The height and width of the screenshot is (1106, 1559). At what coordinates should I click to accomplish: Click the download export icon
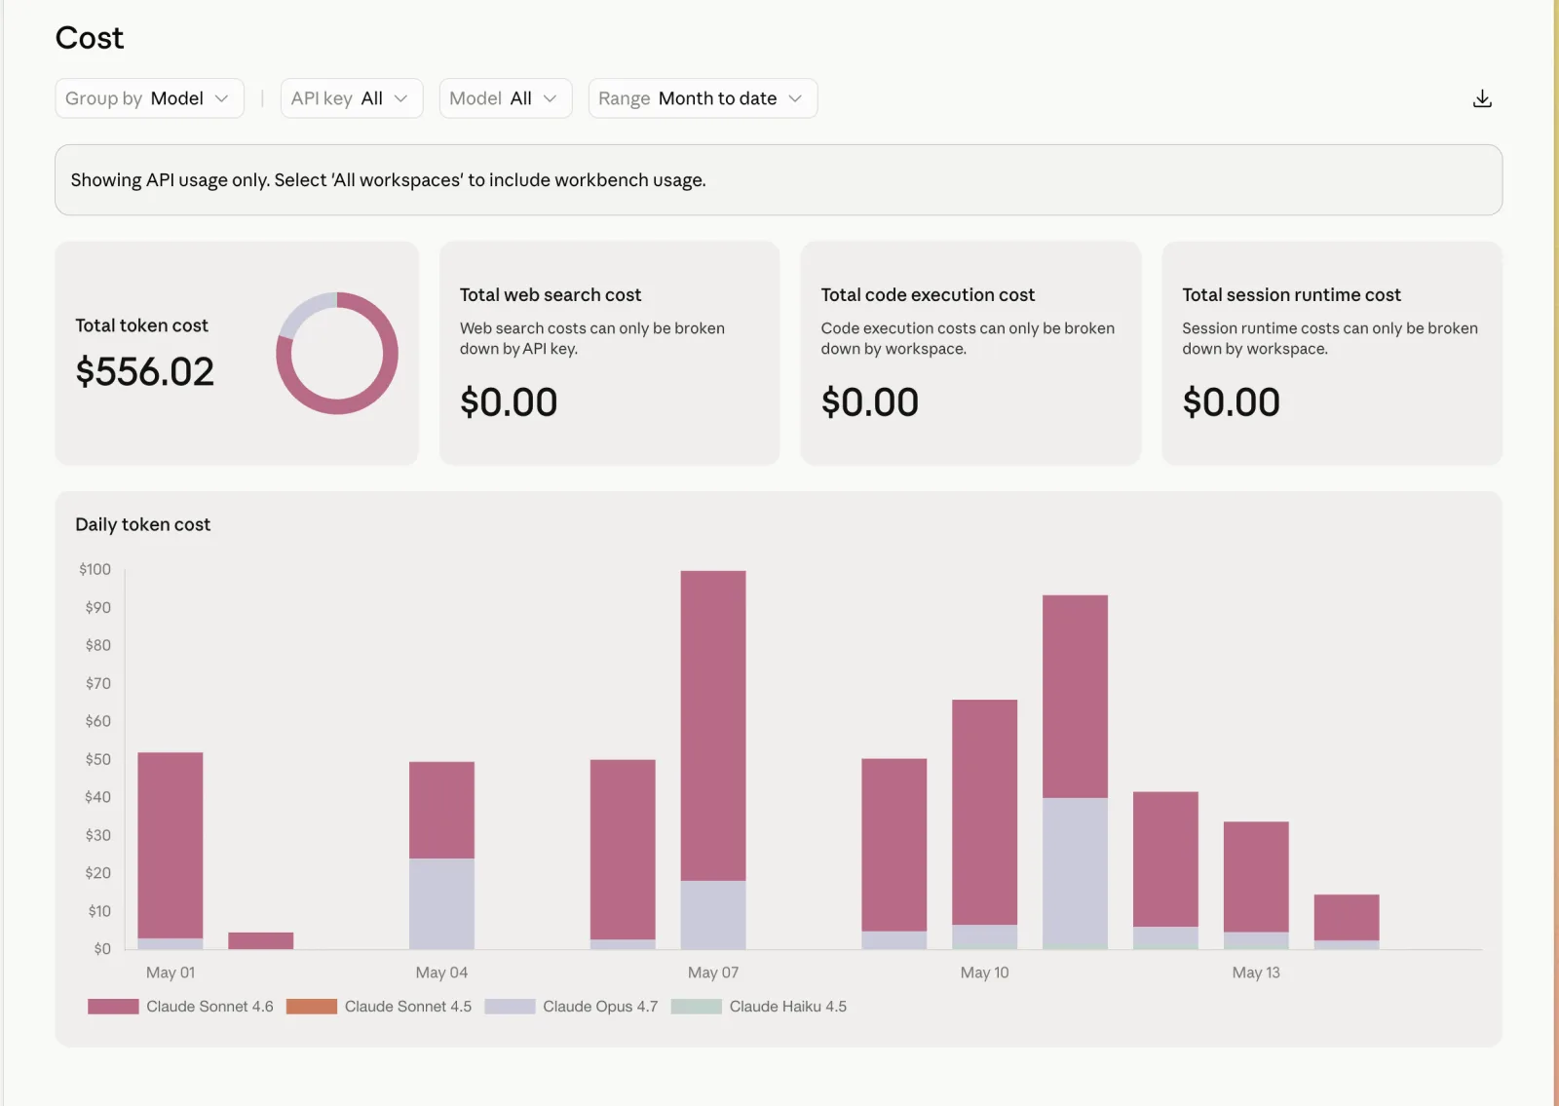tap(1482, 98)
